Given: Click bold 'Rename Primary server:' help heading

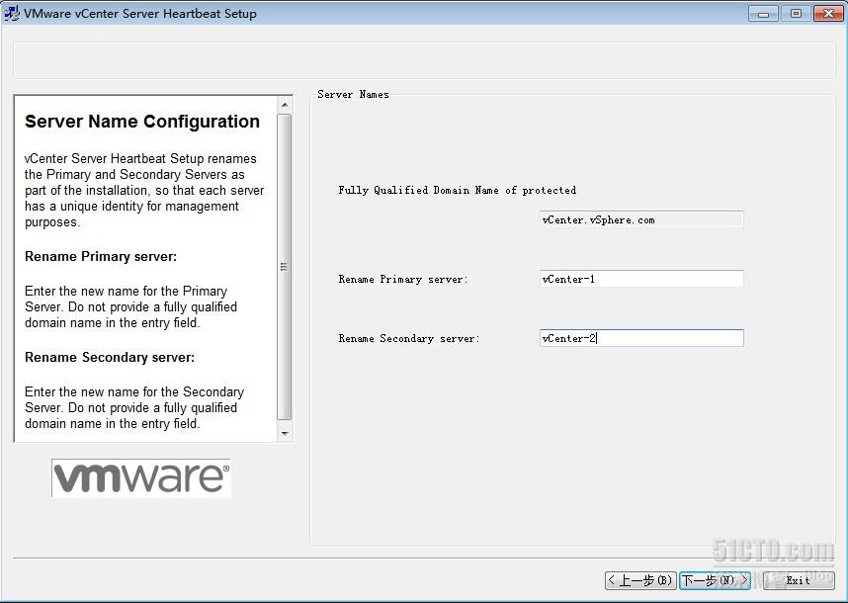Looking at the screenshot, I should (101, 256).
